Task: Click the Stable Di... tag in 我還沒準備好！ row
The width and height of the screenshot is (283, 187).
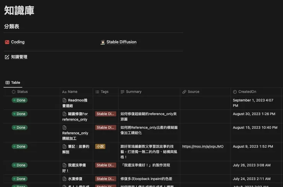Action: [106, 165]
